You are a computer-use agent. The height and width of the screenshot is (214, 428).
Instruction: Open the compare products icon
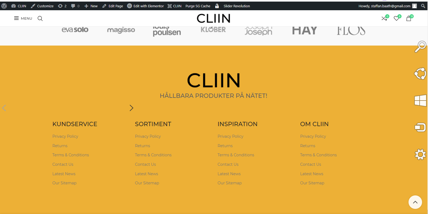pos(384,18)
